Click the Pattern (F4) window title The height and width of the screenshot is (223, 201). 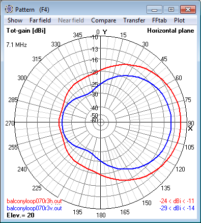(32, 10)
